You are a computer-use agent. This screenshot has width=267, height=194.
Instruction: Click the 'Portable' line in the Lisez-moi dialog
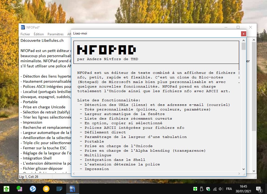click(x=94, y=141)
